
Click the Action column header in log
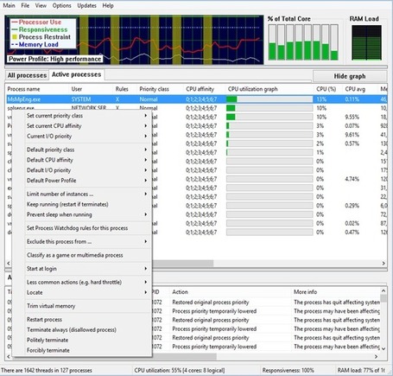(180, 292)
